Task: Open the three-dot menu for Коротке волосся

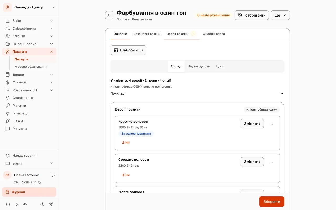Action: [271, 124]
